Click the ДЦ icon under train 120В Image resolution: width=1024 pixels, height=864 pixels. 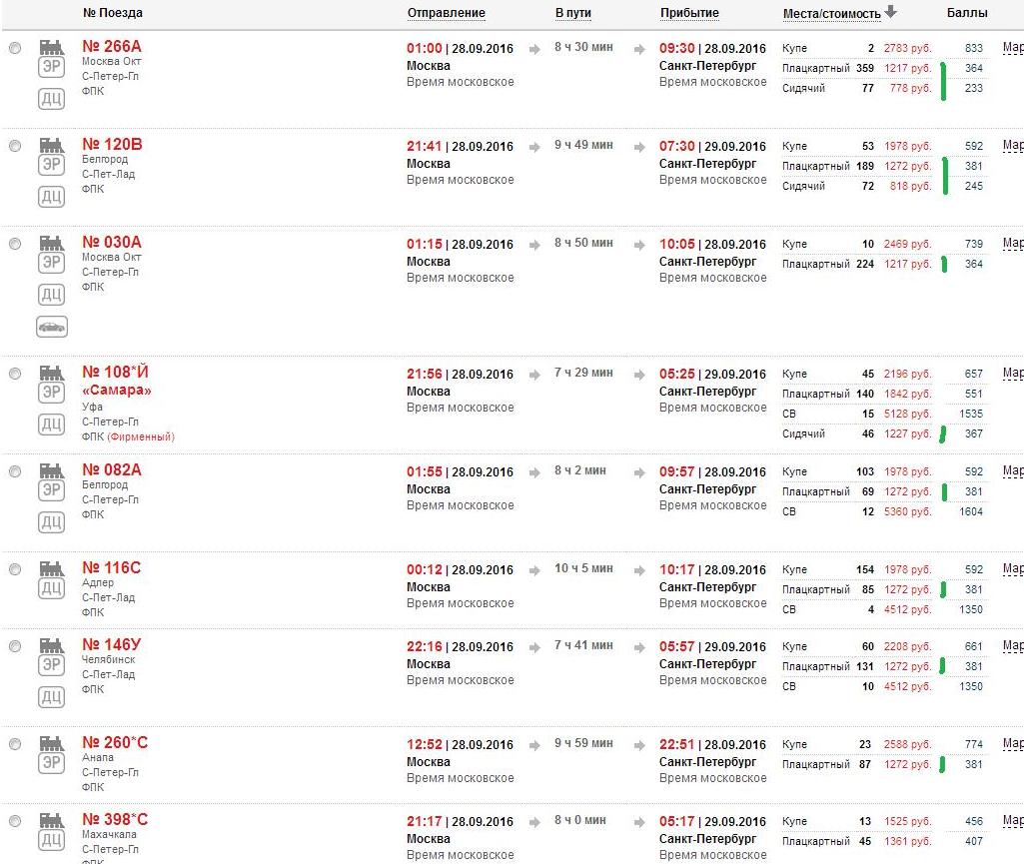(51, 197)
